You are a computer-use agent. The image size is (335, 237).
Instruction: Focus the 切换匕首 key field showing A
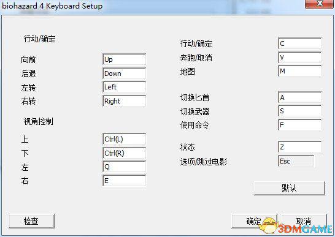300,97
